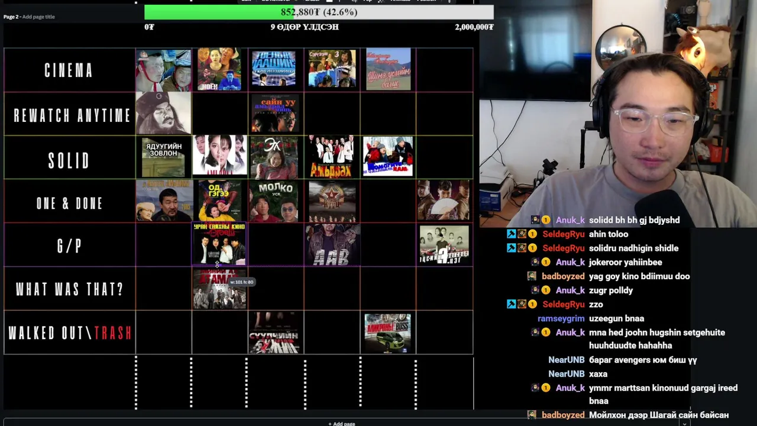757x426 pixels.
Task: Click the 'Эх' movie poster
Action: pos(274,157)
